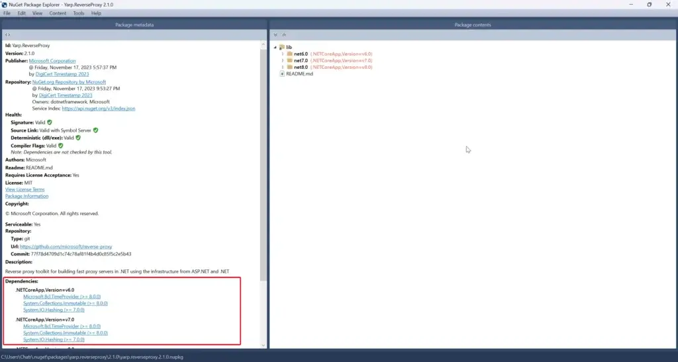
Task: Click the metadata scrollbar up arrow
Action: coord(264,44)
